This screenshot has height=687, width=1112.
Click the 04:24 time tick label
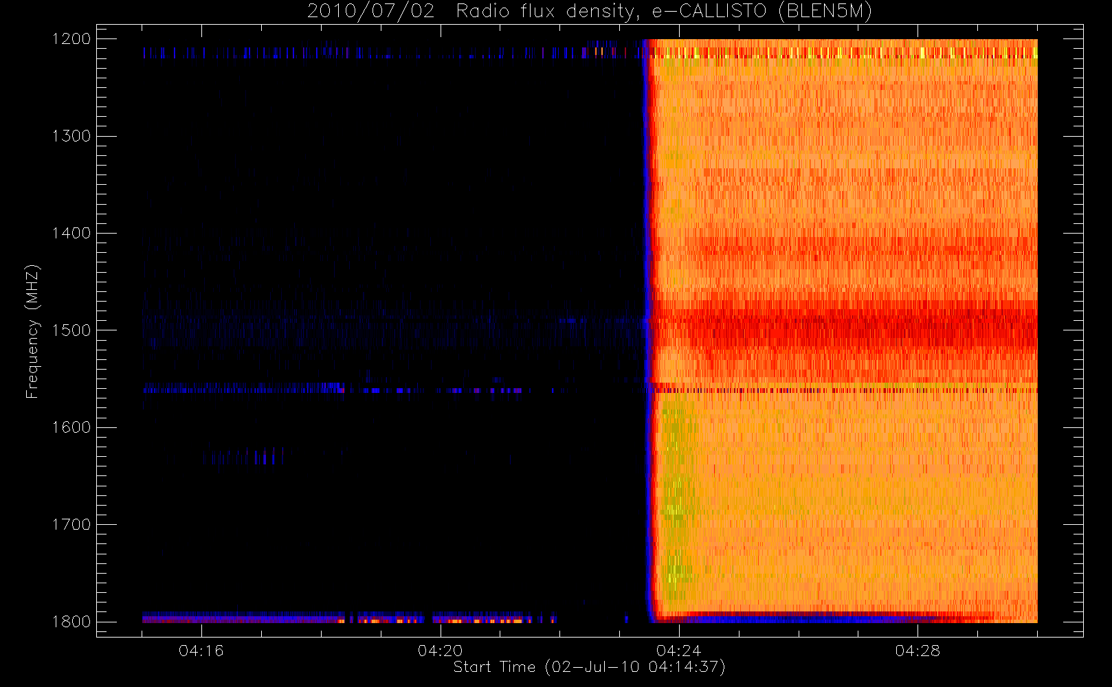[x=679, y=651]
